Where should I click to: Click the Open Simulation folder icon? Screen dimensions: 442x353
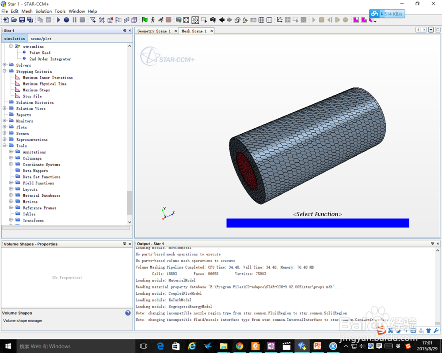click(14, 20)
